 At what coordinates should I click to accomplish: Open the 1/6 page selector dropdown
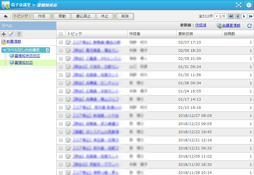220,16
